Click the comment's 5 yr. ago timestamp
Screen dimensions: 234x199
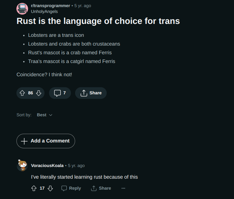[76, 166]
